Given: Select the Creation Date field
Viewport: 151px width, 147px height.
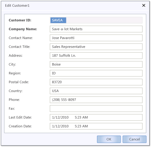Looking at the screenshot, I should coord(96,126).
